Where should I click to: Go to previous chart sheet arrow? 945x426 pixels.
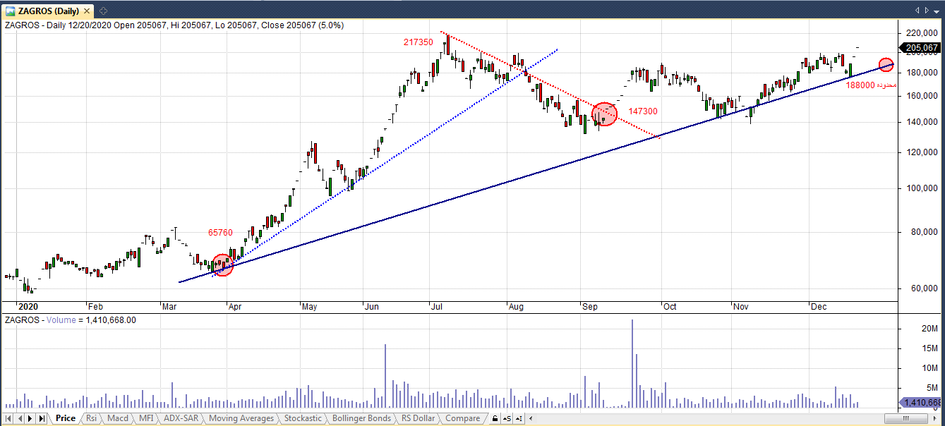pos(18,419)
